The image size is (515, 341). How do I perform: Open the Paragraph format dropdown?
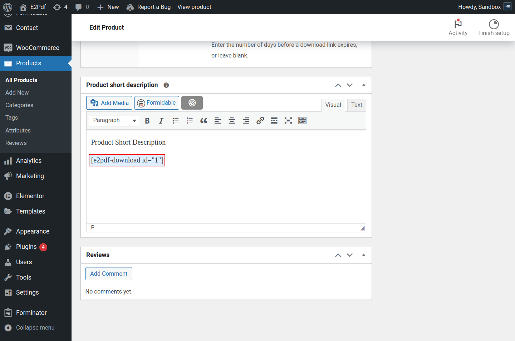(x=114, y=120)
